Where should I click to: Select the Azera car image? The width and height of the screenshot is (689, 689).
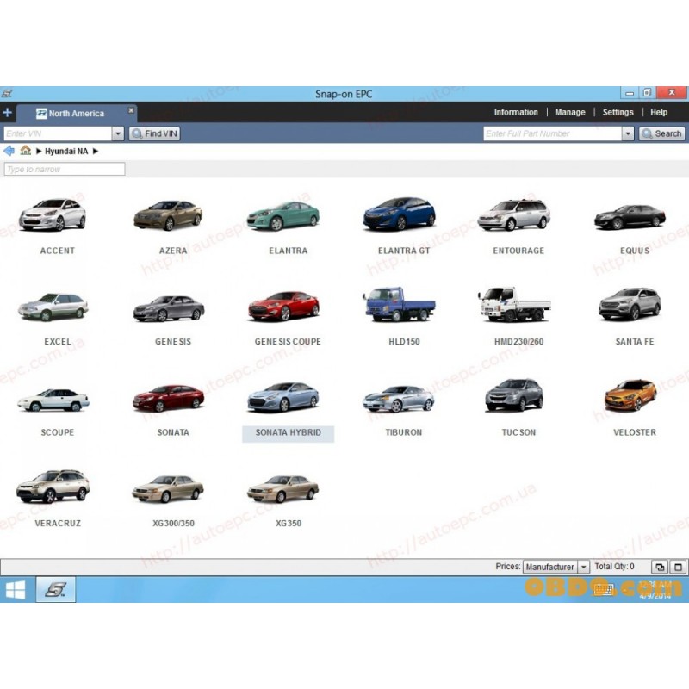pos(168,215)
